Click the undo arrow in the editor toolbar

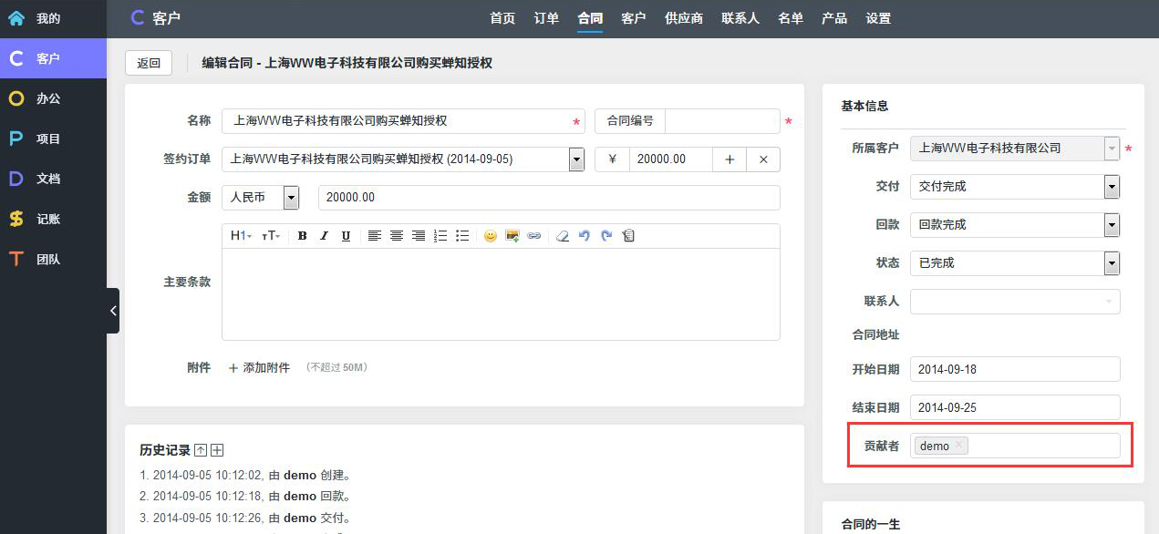pos(585,236)
